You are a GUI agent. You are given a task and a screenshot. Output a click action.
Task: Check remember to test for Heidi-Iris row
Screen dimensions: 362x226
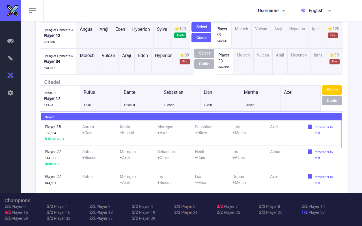[310, 152]
